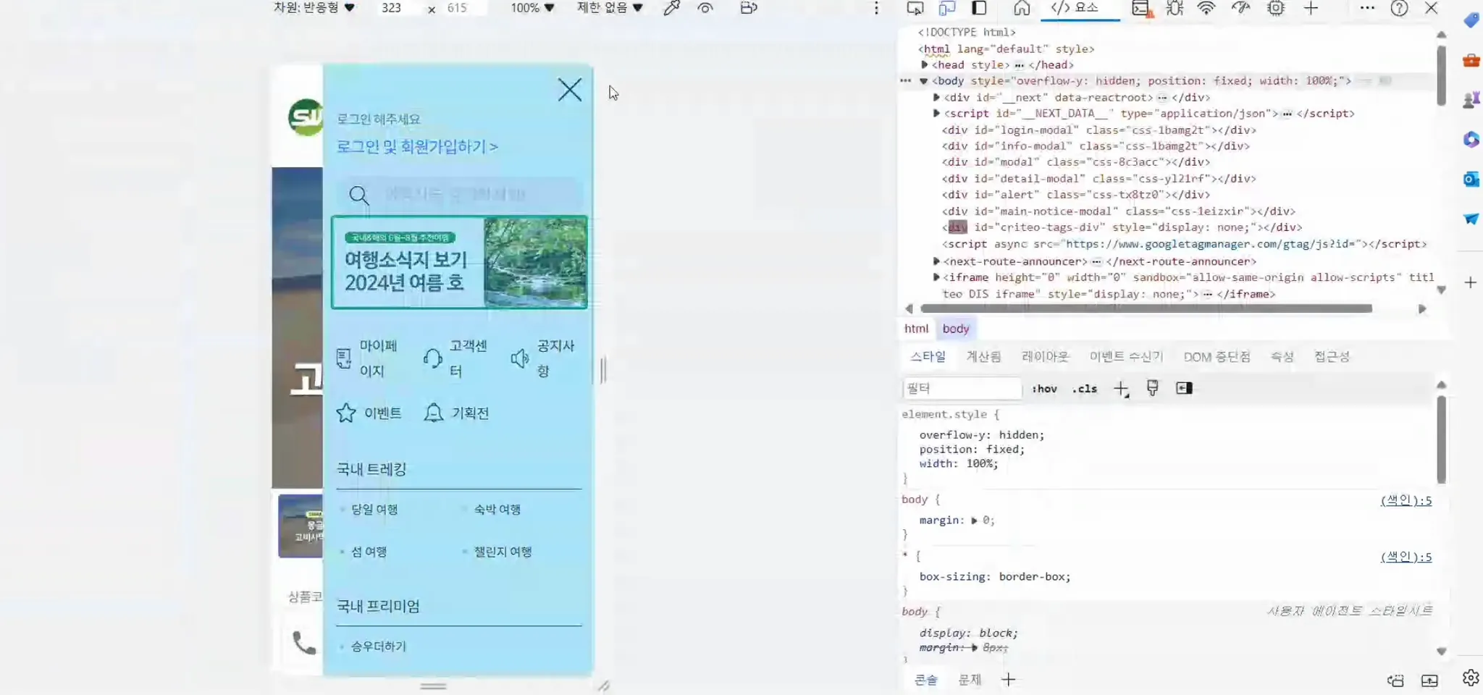The image size is (1483, 695).
Task: Toggle the .cls class editor
Action: pyautogui.click(x=1084, y=389)
